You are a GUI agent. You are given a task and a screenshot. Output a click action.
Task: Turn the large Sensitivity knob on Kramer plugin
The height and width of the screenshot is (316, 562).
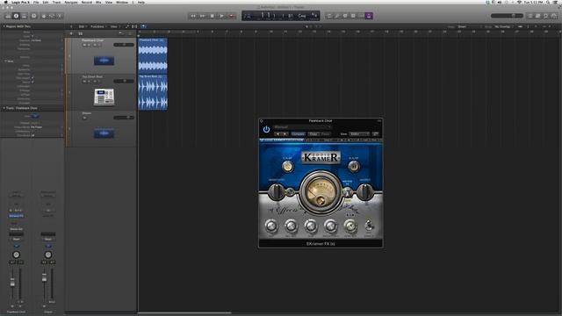(277, 191)
